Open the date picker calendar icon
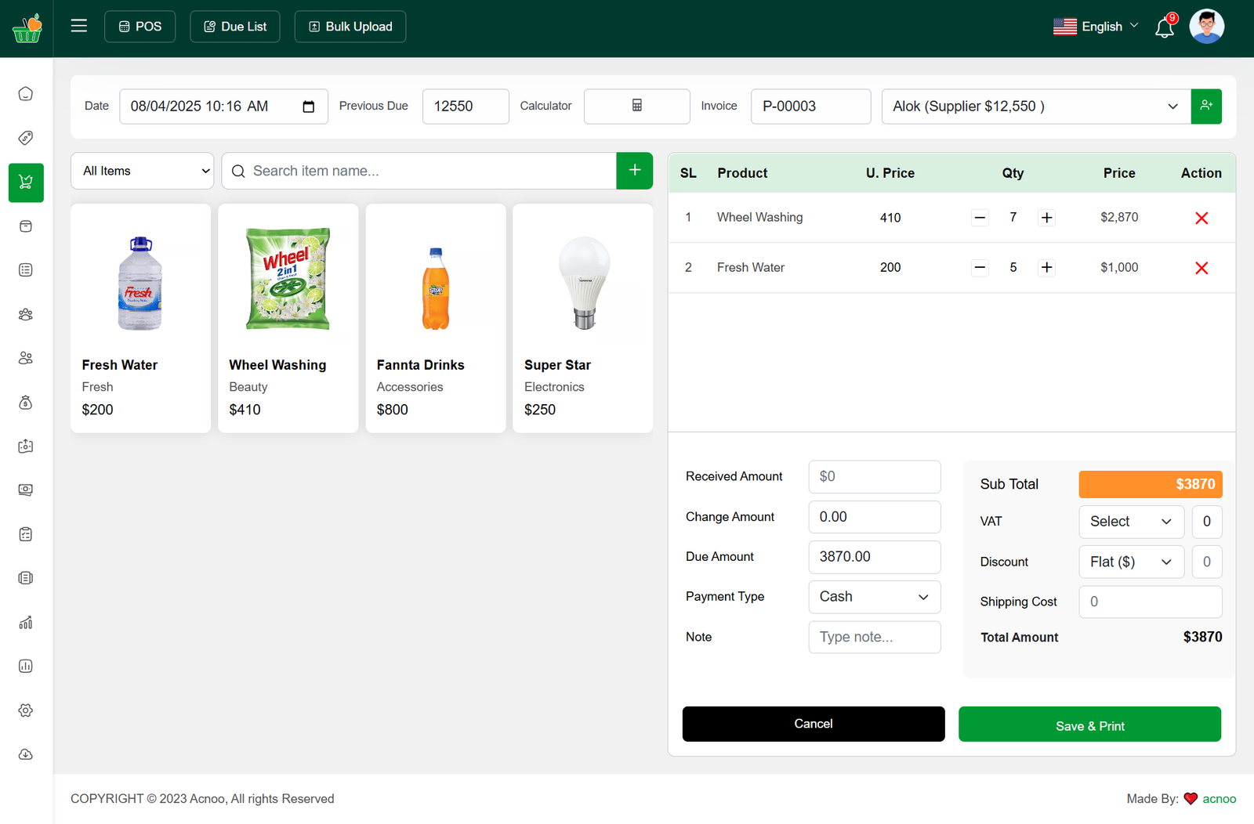Viewport: 1254px width, 824px height. click(309, 107)
